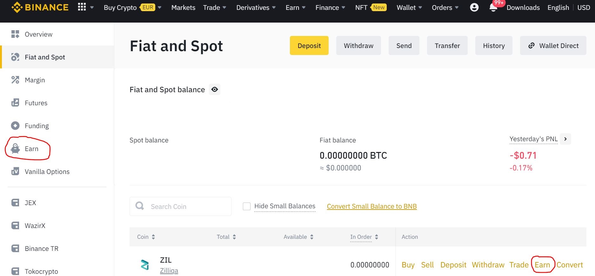Open the Trade dropdown menu
The width and height of the screenshot is (595, 276).
[x=215, y=7]
